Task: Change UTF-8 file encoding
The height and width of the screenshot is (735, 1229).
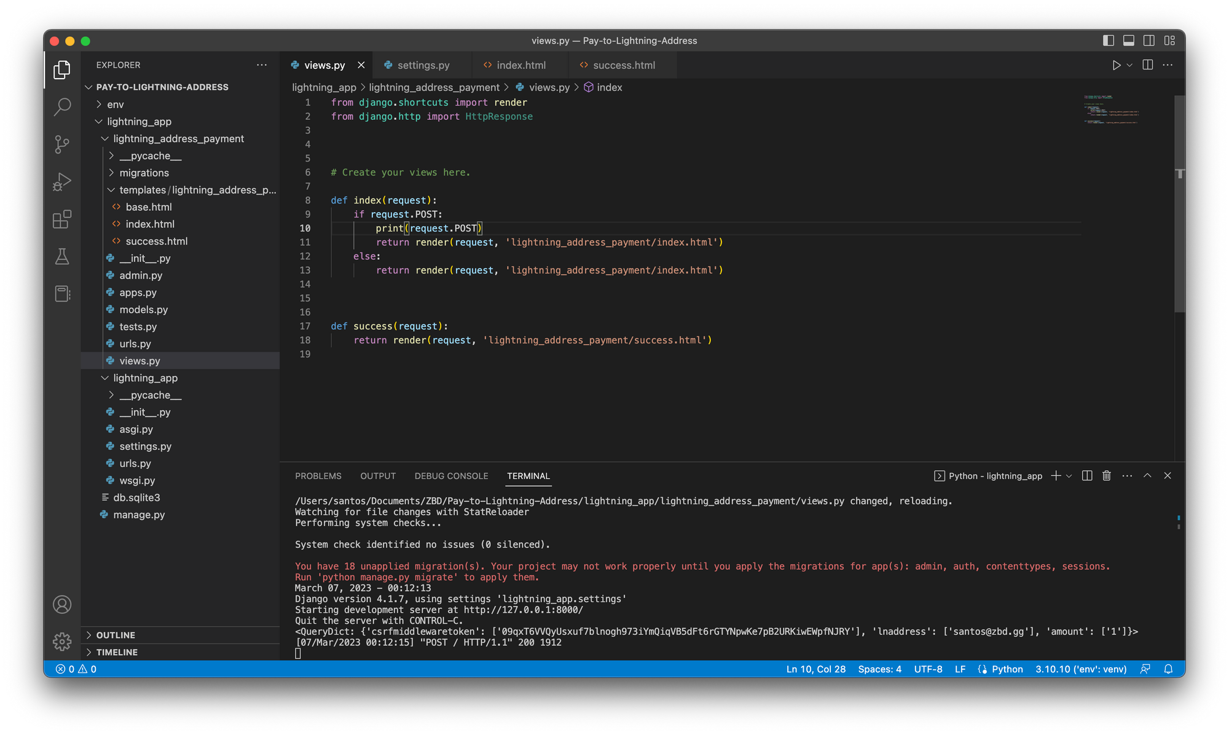Action: (x=928, y=669)
